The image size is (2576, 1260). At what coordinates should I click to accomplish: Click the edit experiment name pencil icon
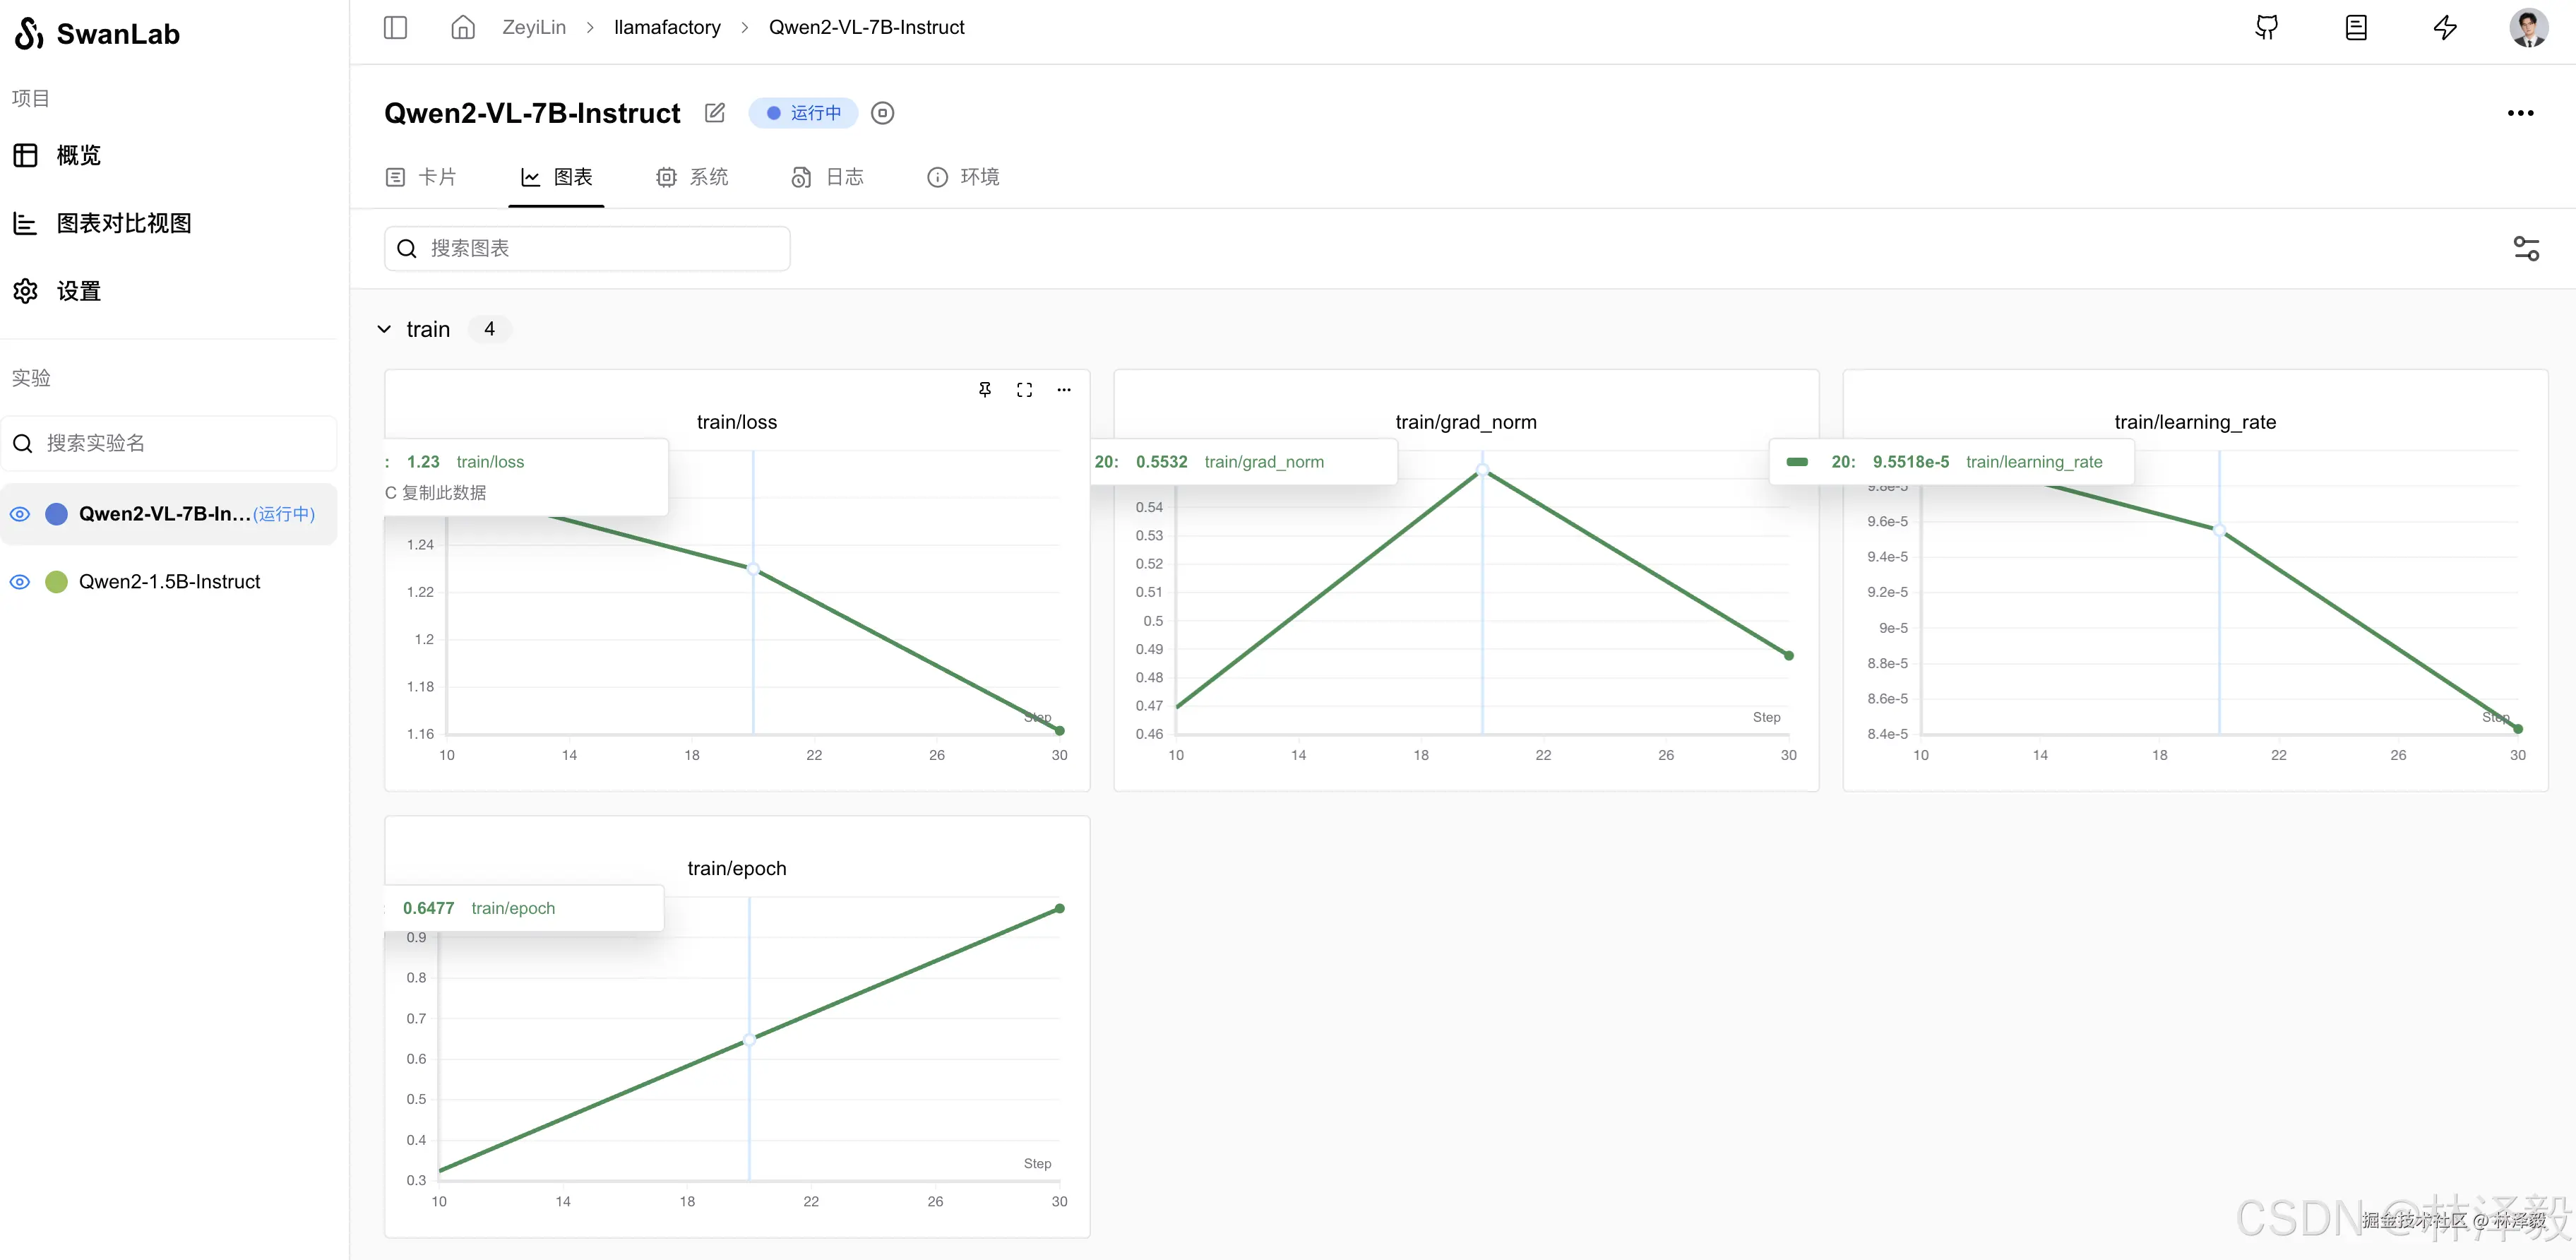tap(714, 113)
